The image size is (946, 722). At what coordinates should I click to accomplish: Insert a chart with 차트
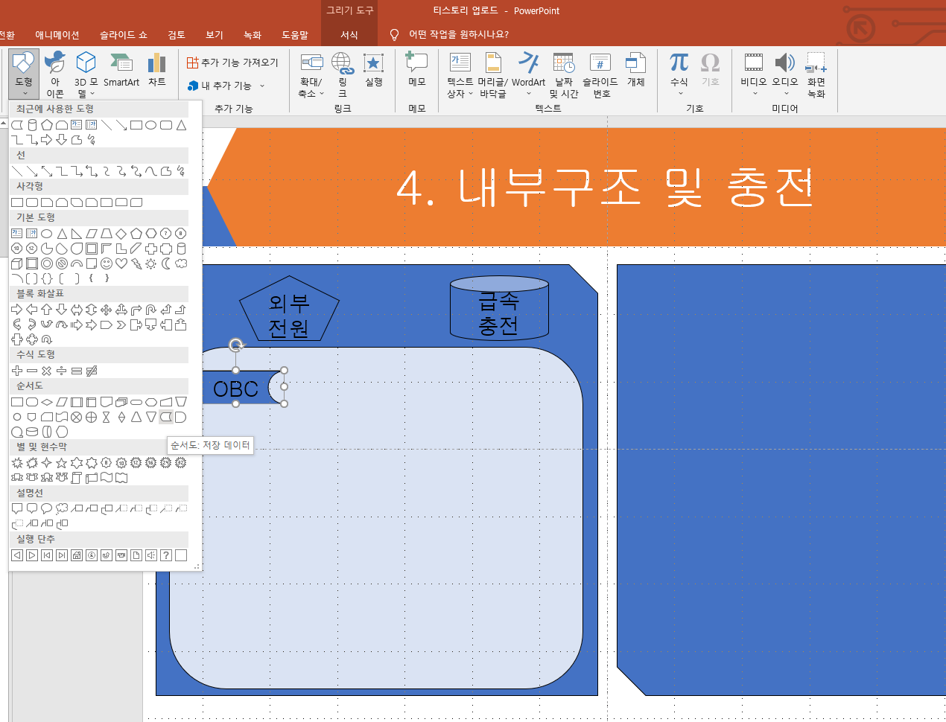(157, 70)
